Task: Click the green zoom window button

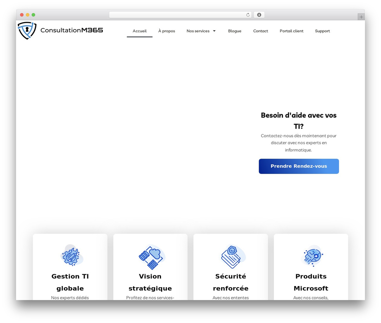Action: point(33,15)
